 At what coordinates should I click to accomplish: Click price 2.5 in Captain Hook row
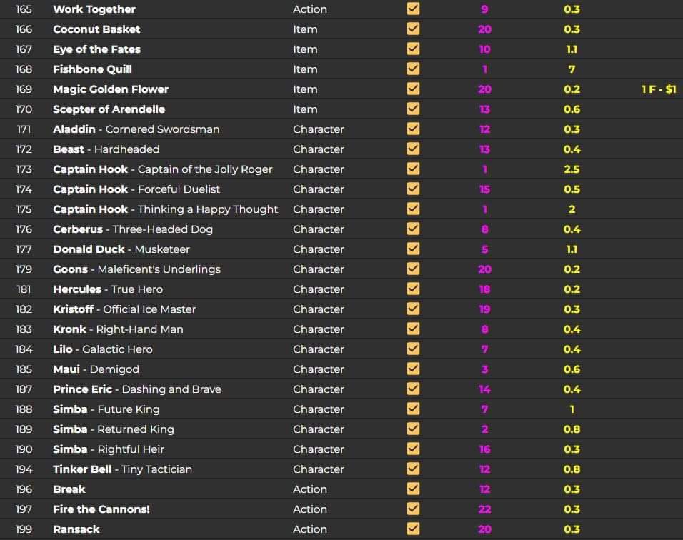pyautogui.click(x=572, y=169)
